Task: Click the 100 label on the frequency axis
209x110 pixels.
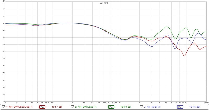Action: point(52,103)
